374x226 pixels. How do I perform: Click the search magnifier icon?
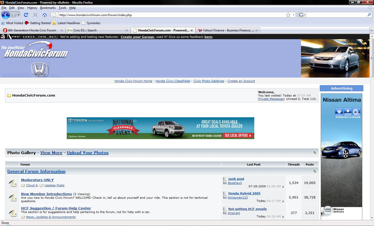(x=369, y=15)
